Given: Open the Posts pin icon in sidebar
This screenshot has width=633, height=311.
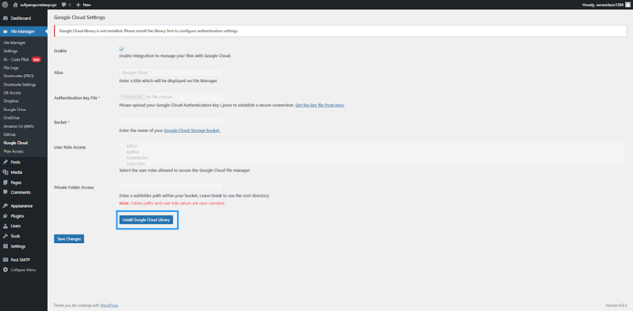Looking at the screenshot, I should coord(6,162).
